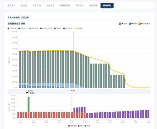157x129 pixels.
Task: Open the 資產負債 tab
Action: point(37,6)
